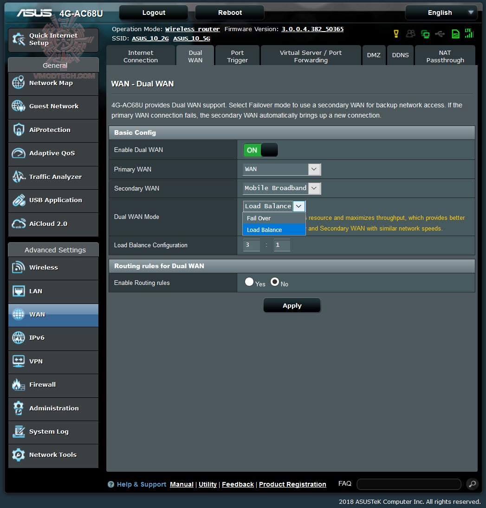Click the Guest Network icon
486x508 pixels.
pos(19,106)
